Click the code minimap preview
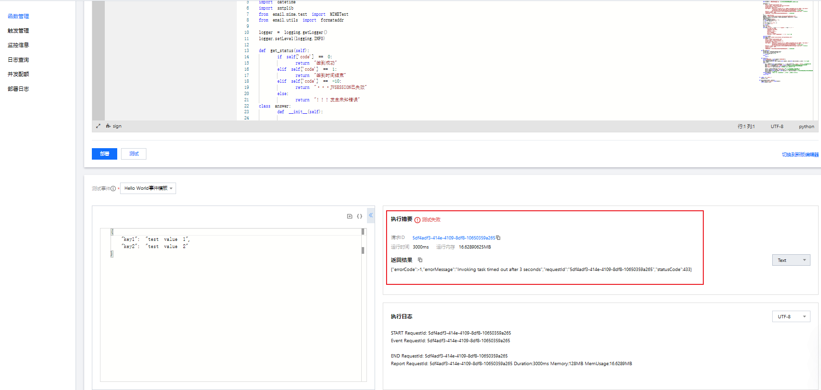Viewport: 821px width, 390px height. (x=785, y=42)
